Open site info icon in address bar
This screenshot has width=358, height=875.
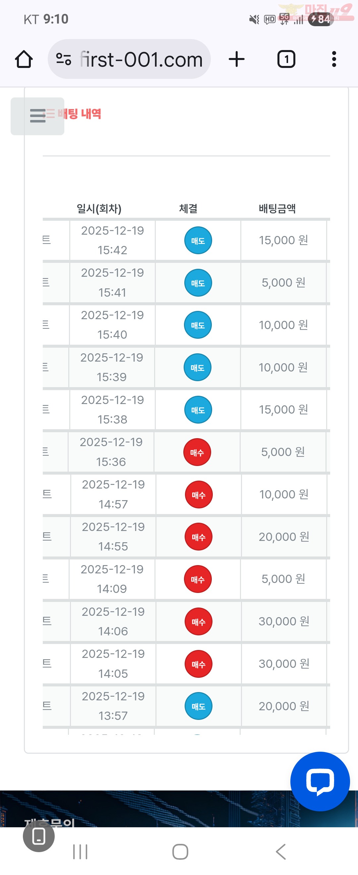[64, 59]
